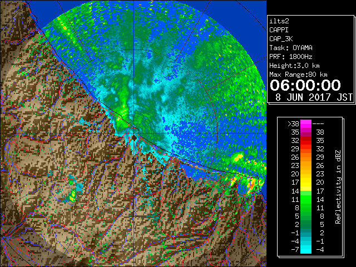The height and width of the screenshot is (267, 356).
Task: Pick the red-orange 29–32 dBZ band
Action: [x=306, y=149]
